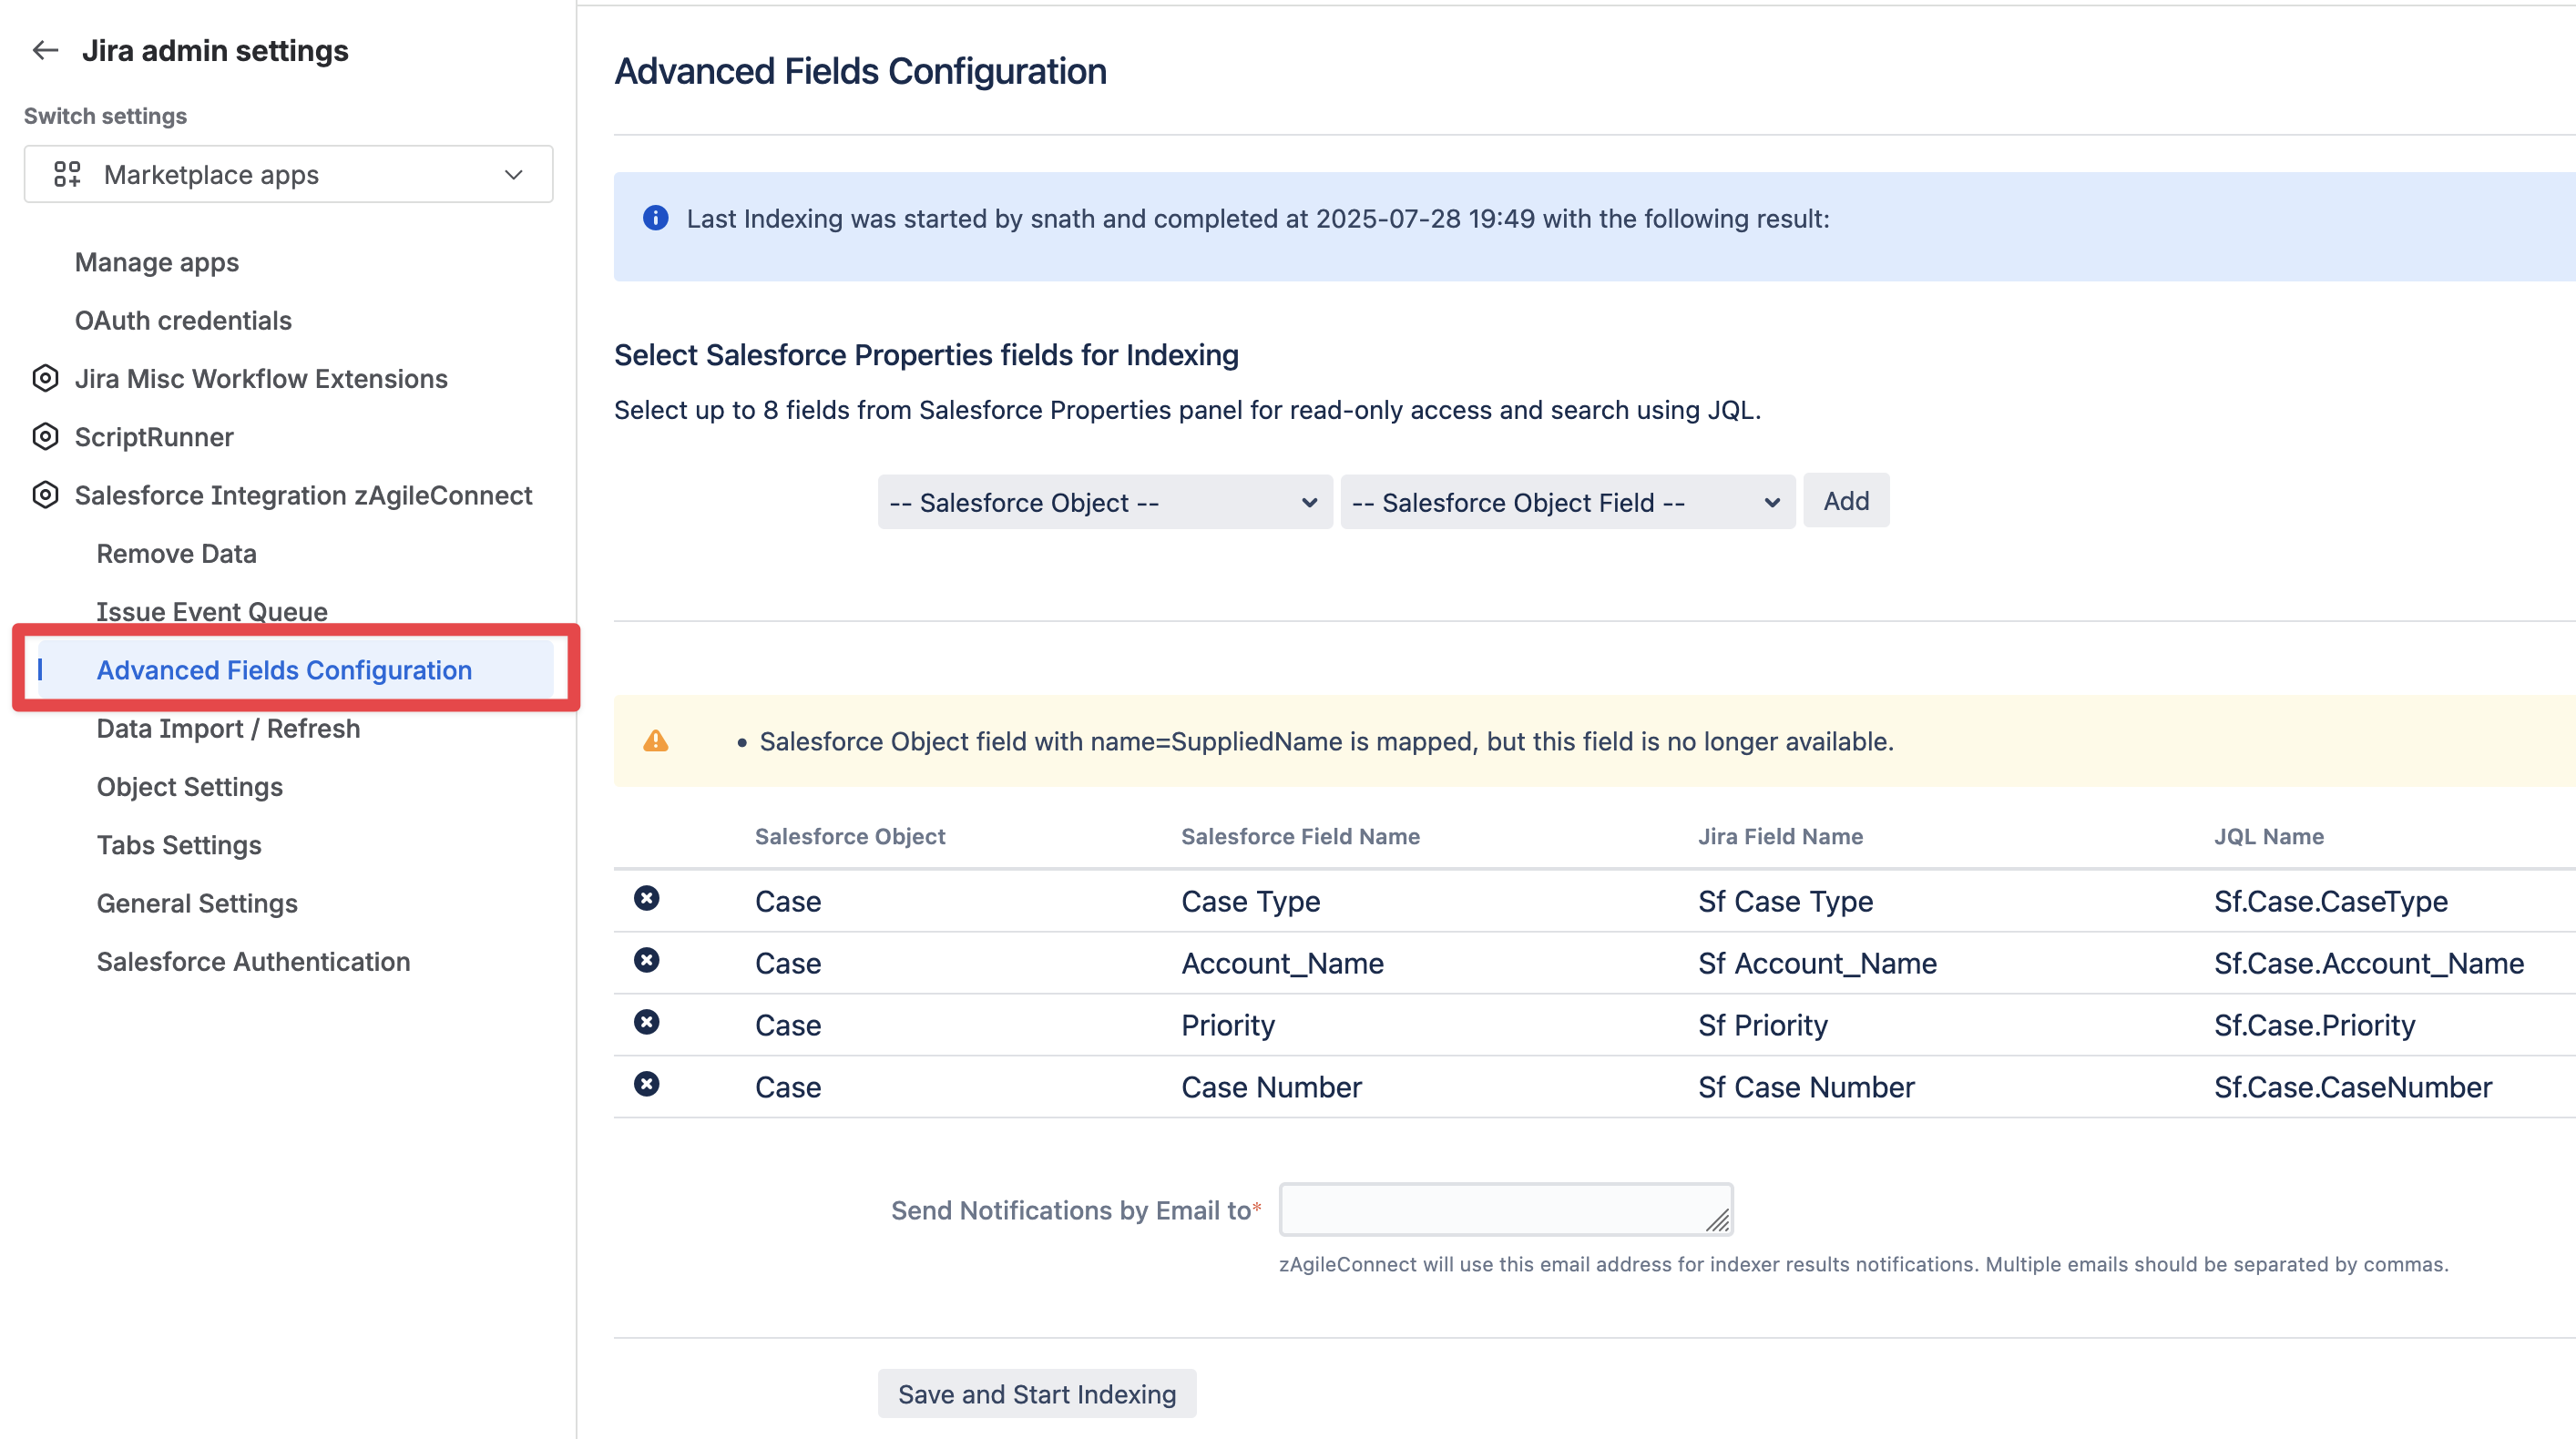Open Data Import / Refresh page

[228, 728]
